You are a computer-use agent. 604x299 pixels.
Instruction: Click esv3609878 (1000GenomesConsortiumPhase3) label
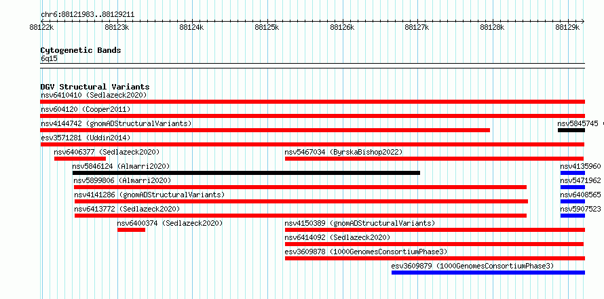[x=366, y=252]
